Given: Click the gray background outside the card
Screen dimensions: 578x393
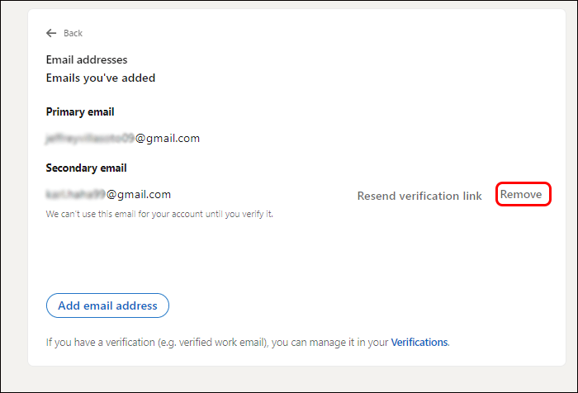Looking at the screenshot, I should click(x=289, y=380).
